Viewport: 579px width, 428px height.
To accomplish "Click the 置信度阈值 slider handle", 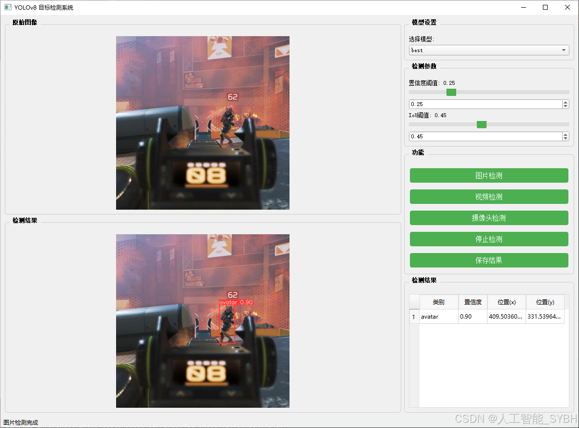I will 451,92.
